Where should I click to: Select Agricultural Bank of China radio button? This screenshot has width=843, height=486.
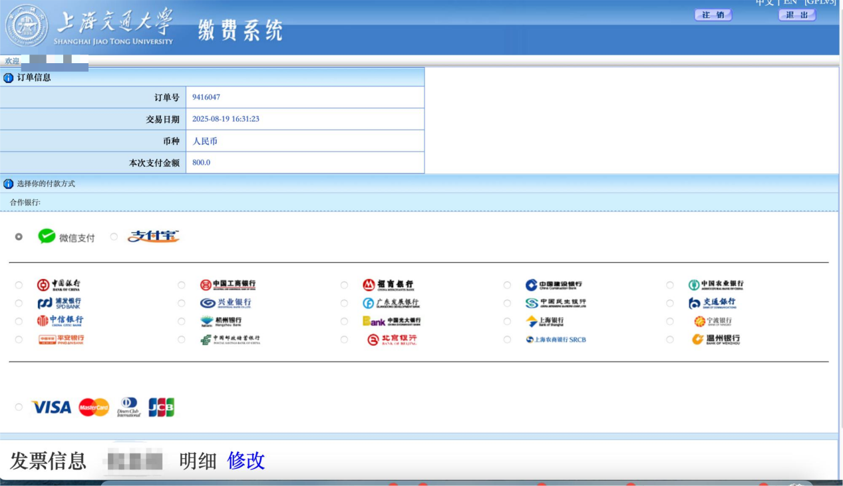pos(670,285)
